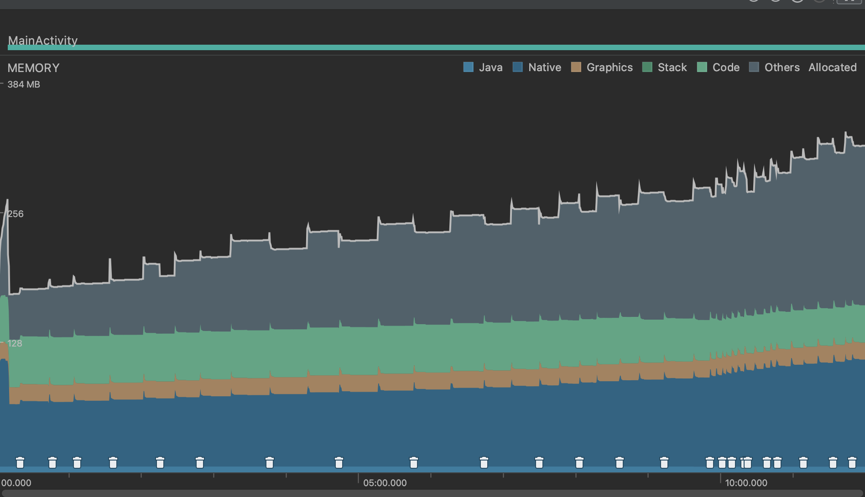Viewport: 865px width, 497px height.
Task: Click the last garbage collection icon on the timeline
Action: pos(851,462)
